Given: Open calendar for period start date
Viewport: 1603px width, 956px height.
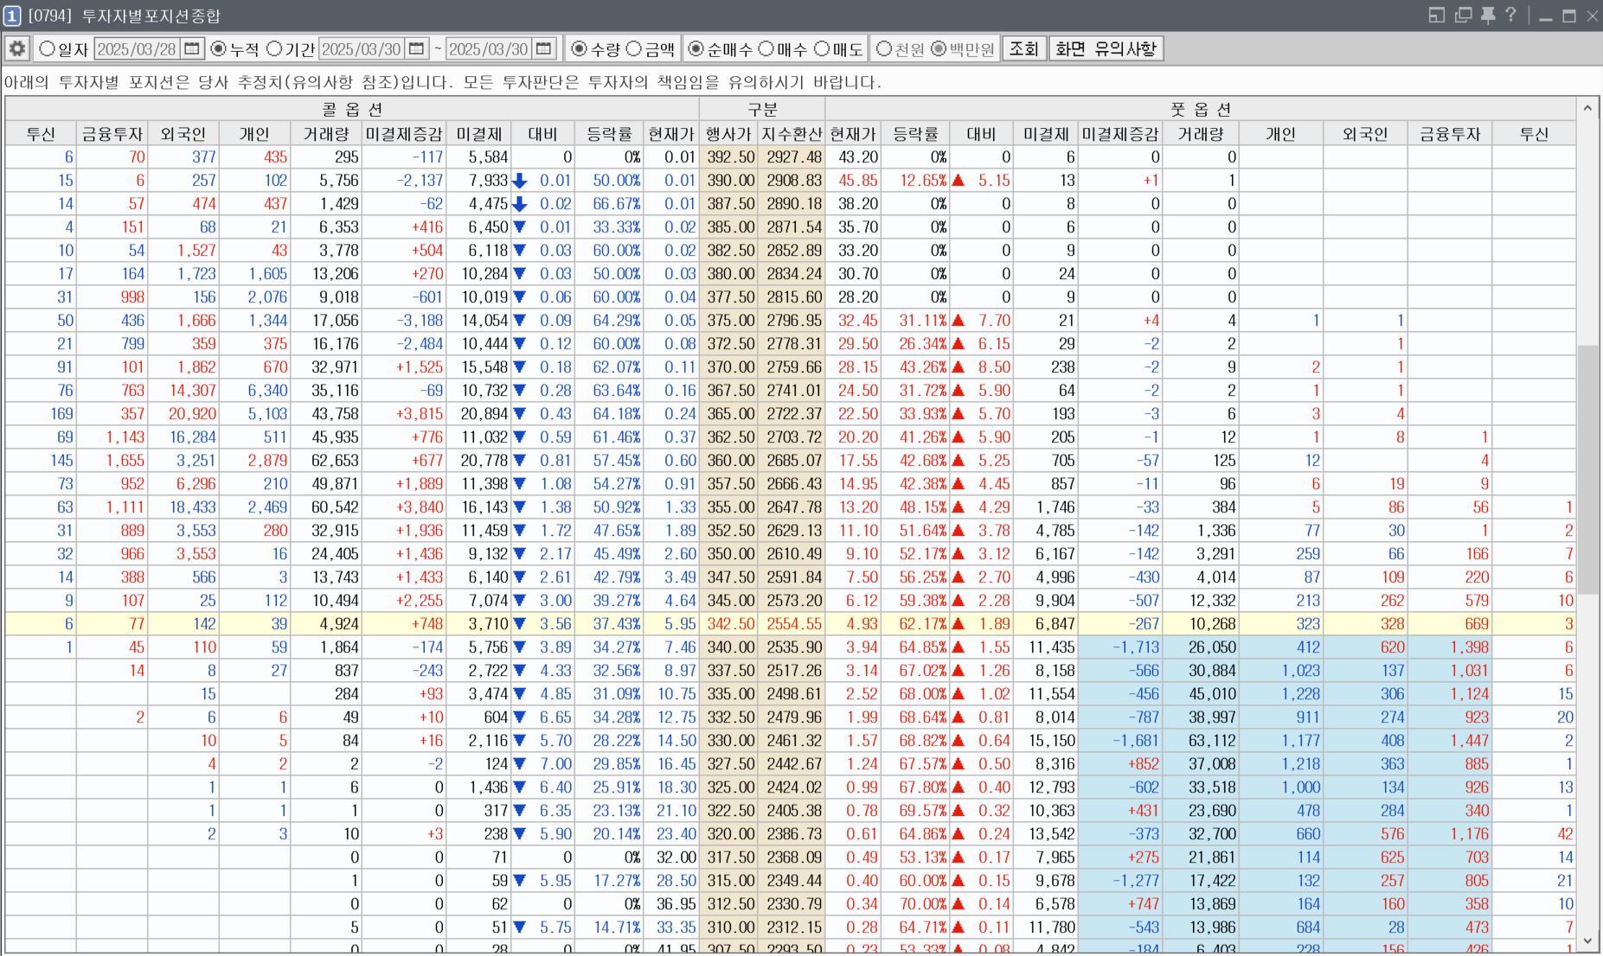Looking at the screenshot, I should (417, 49).
